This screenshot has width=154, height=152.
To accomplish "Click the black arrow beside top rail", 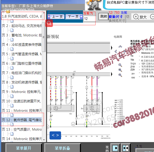I will tap(112, 48).
